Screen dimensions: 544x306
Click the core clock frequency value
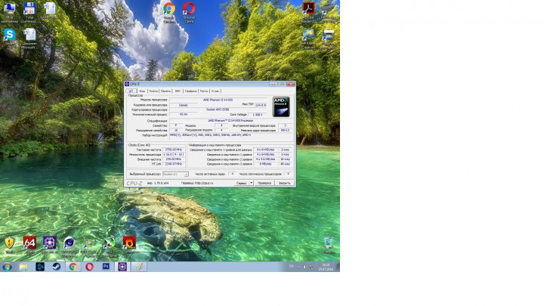(x=174, y=150)
